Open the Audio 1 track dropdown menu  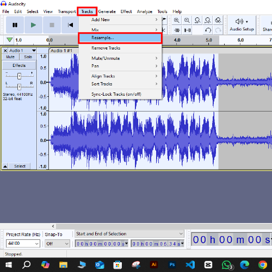click(x=34, y=51)
